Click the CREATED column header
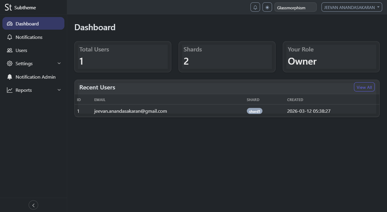This screenshot has width=387, height=212. point(295,100)
